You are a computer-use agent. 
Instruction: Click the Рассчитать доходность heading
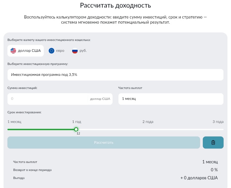click(115, 5)
